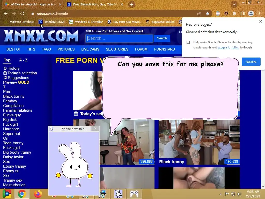Click the site Search button
Viewport: 265px width, 199px height.
(162, 38)
